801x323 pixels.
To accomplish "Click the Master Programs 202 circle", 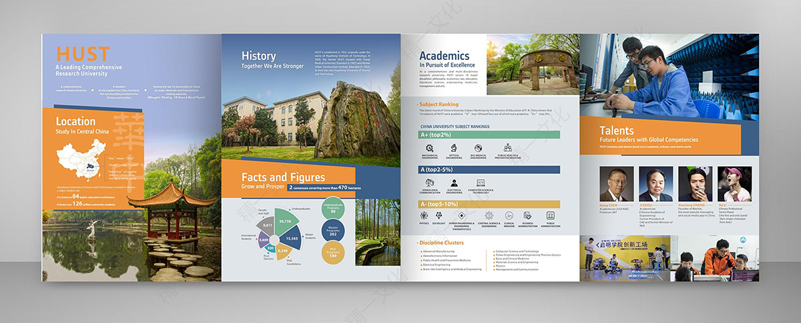I will (333, 231).
